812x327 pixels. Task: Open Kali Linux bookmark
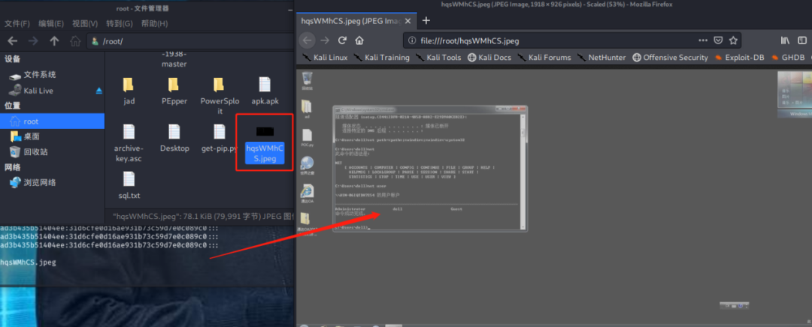tap(326, 57)
